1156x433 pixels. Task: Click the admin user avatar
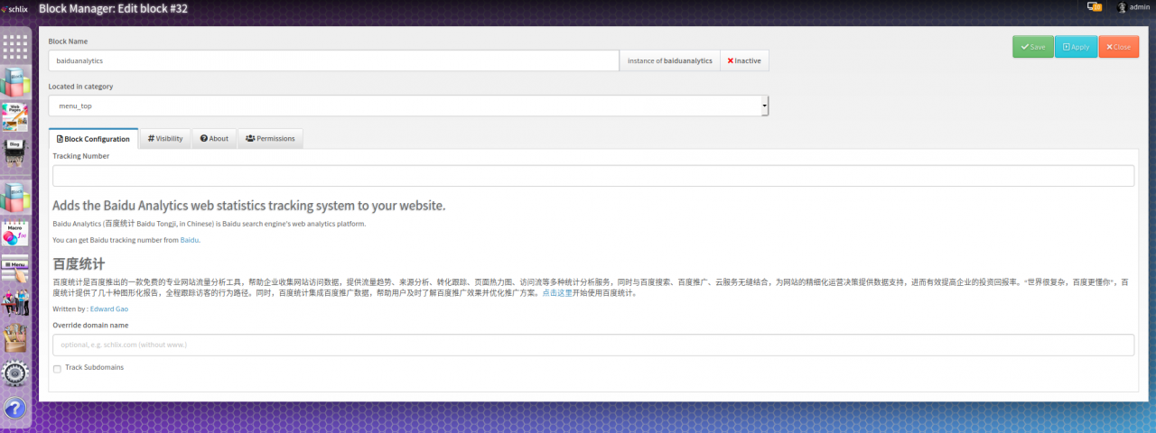(1122, 7)
